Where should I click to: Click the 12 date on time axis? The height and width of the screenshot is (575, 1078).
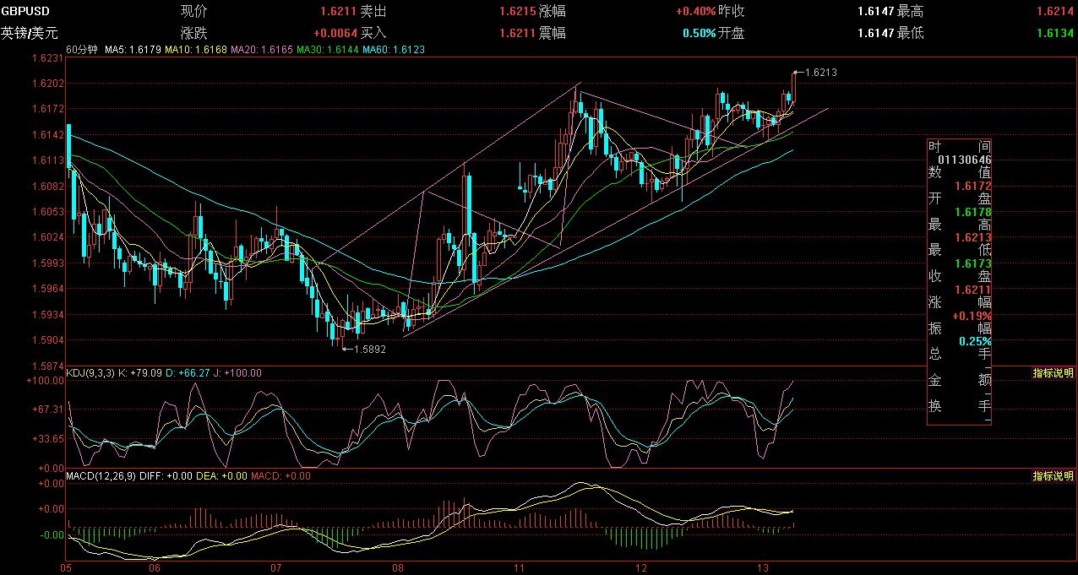641,568
